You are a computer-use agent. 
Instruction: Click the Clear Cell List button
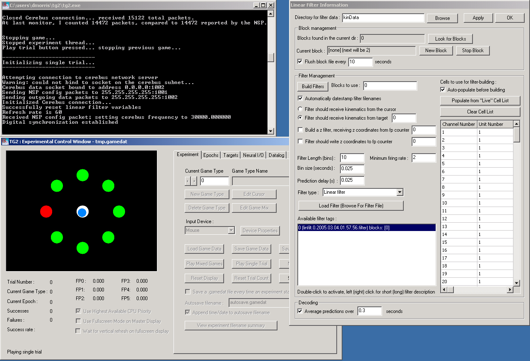[480, 112]
